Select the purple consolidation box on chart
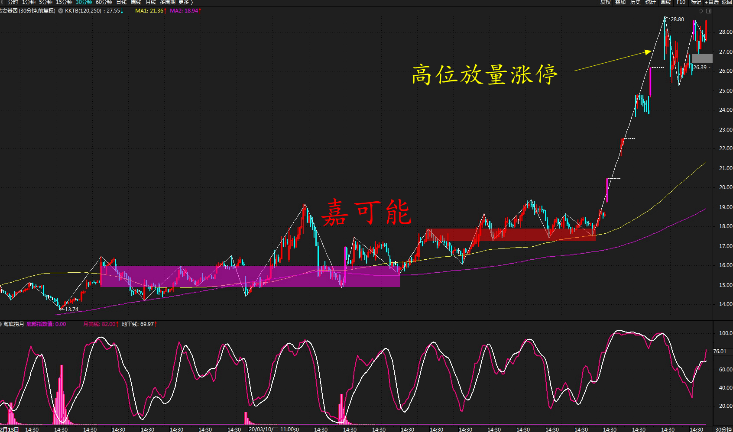The image size is (733, 432). (250, 276)
